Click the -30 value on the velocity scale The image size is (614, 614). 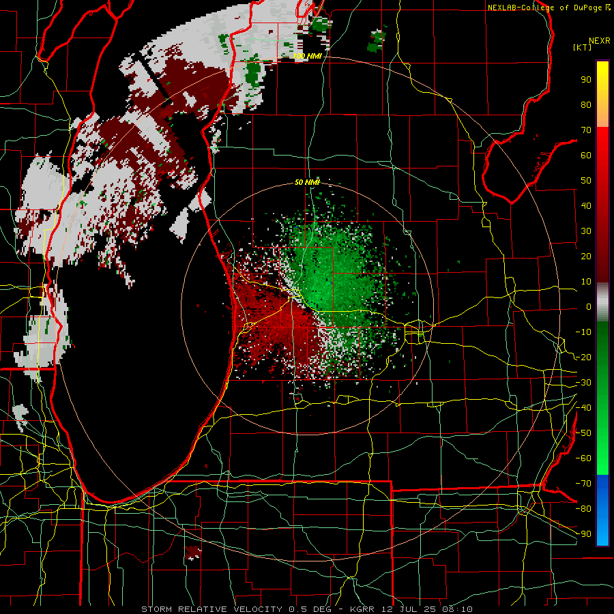tap(583, 383)
